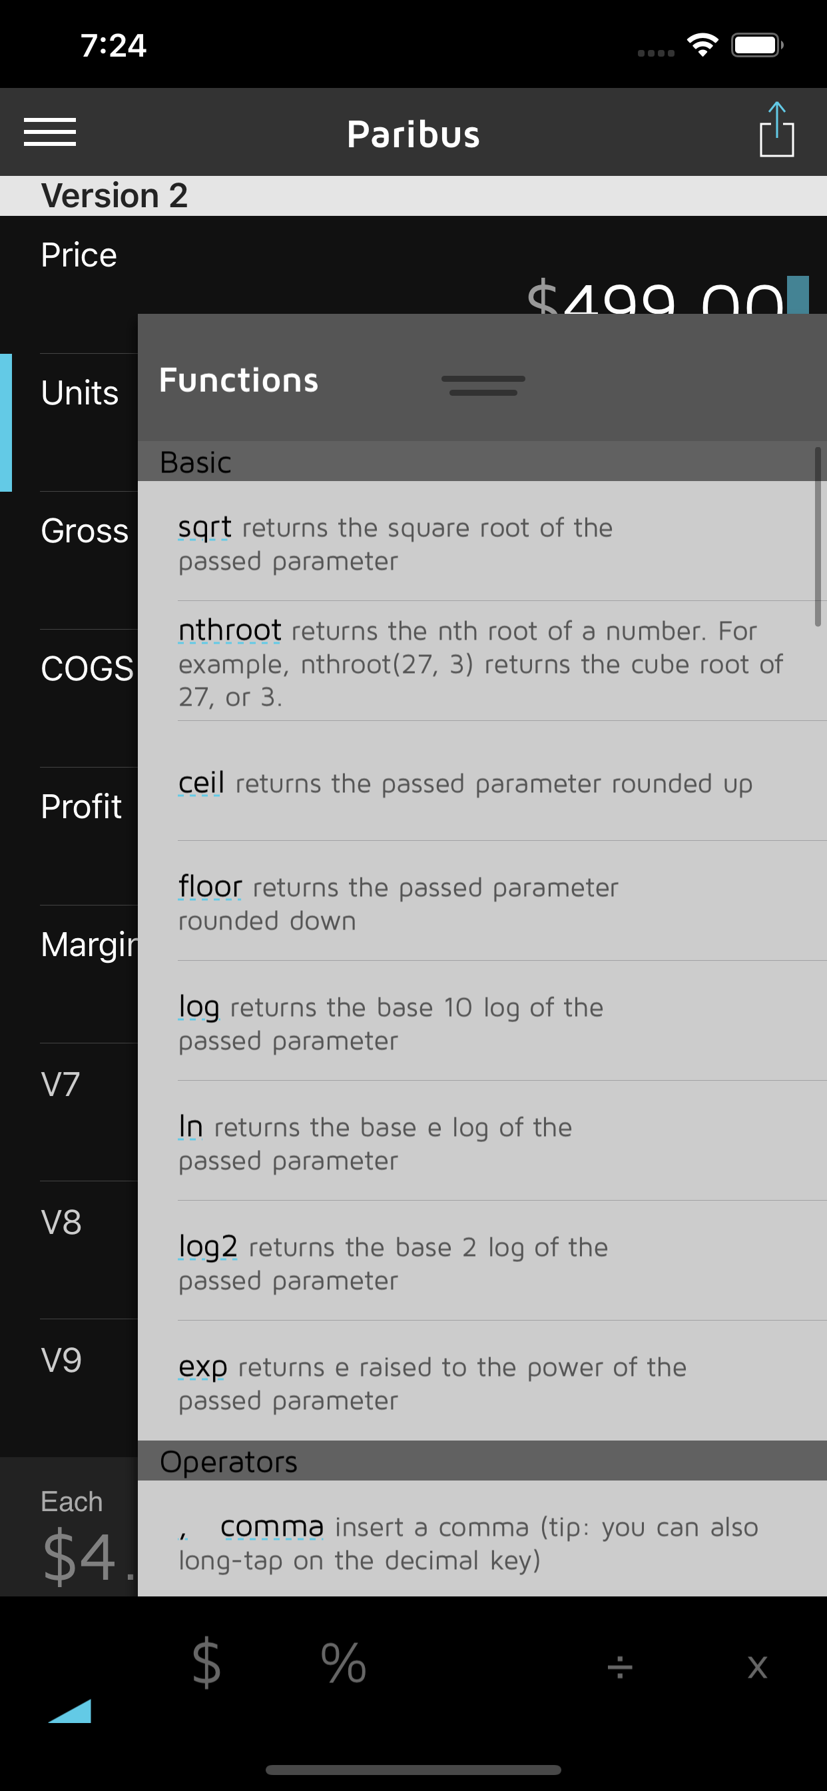Tap the percent key
Image resolution: width=827 pixels, height=1791 pixels.
[x=344, y=1664]
